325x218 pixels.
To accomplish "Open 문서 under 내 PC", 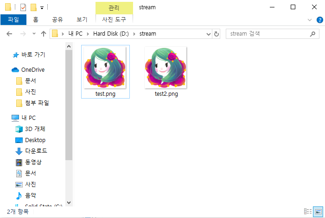I will pos(31,173).
